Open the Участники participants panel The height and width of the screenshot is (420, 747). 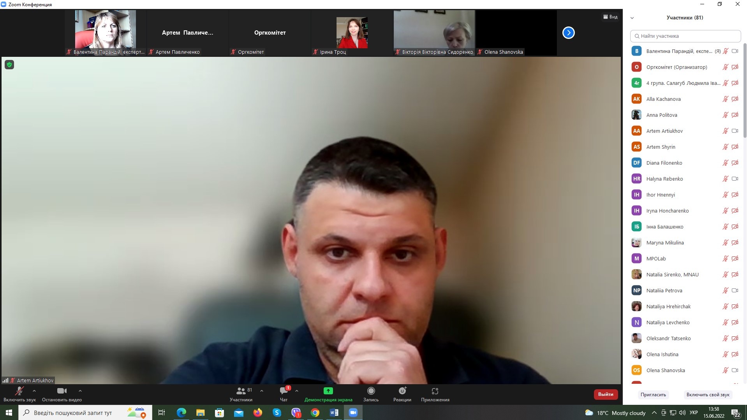[241, 394]
